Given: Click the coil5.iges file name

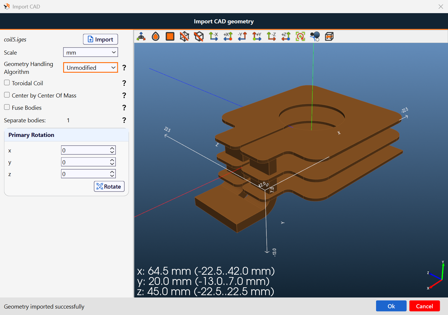Looking at the screenshot, I should tap(15, 39).
